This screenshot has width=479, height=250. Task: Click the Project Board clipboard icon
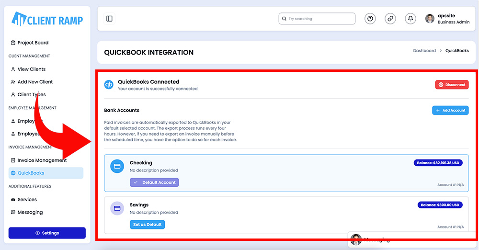[13, 43]
